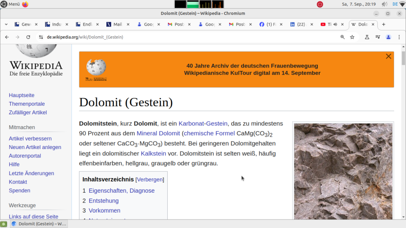Open the Menü application launcher
The image size is (406, 228).
coord(10,4)
